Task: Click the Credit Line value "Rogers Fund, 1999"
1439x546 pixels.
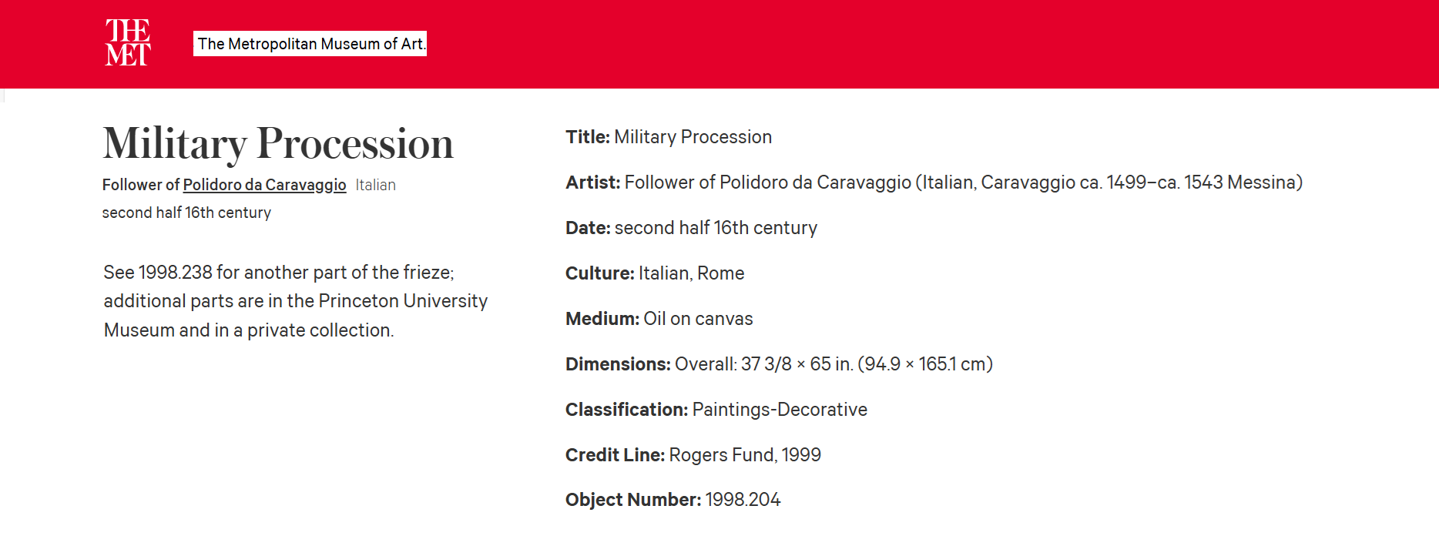Action: 745,455
